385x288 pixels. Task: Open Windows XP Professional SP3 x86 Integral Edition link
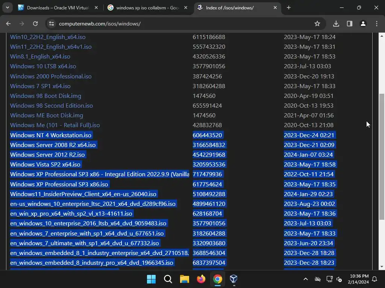coord(100,174)
